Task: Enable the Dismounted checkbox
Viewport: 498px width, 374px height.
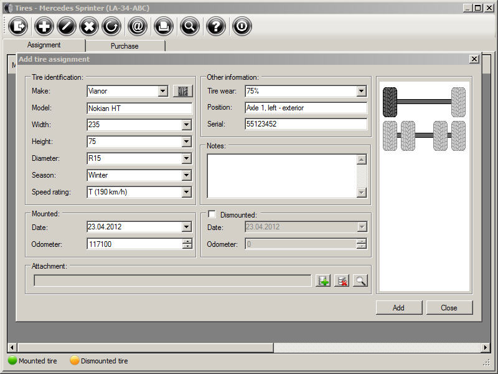Action: (x=212, y=214)
